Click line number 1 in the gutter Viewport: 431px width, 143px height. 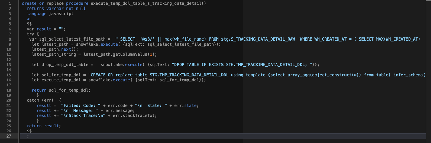[10, 3]
